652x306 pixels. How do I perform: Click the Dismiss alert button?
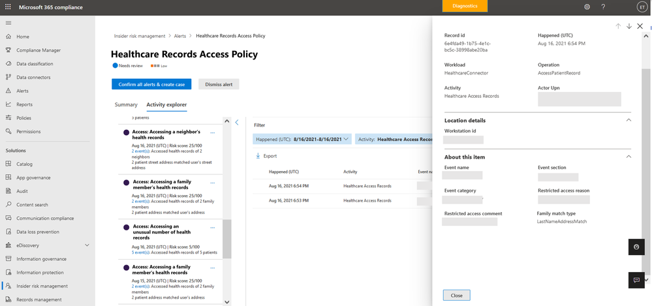[219, 84]
